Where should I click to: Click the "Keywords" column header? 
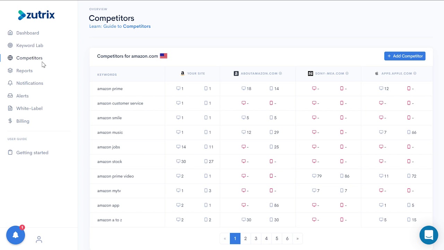pyautogui.click(x=107, y=75)
